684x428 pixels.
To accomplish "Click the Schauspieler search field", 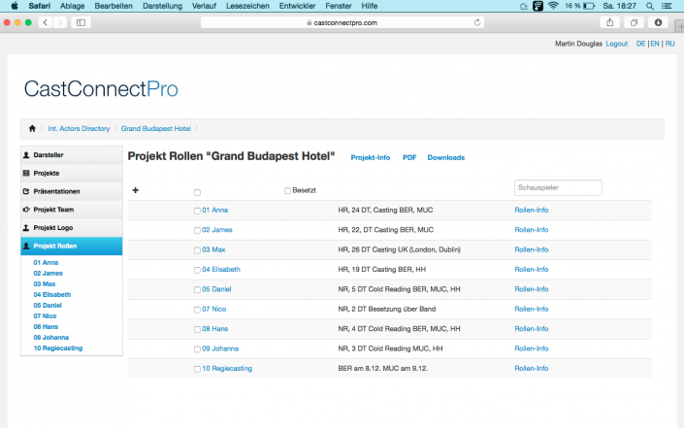I will (558, 187).
